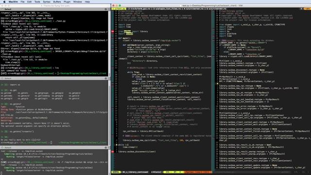
Task: Open the Apple menu
Action: (x=4, y=2)
